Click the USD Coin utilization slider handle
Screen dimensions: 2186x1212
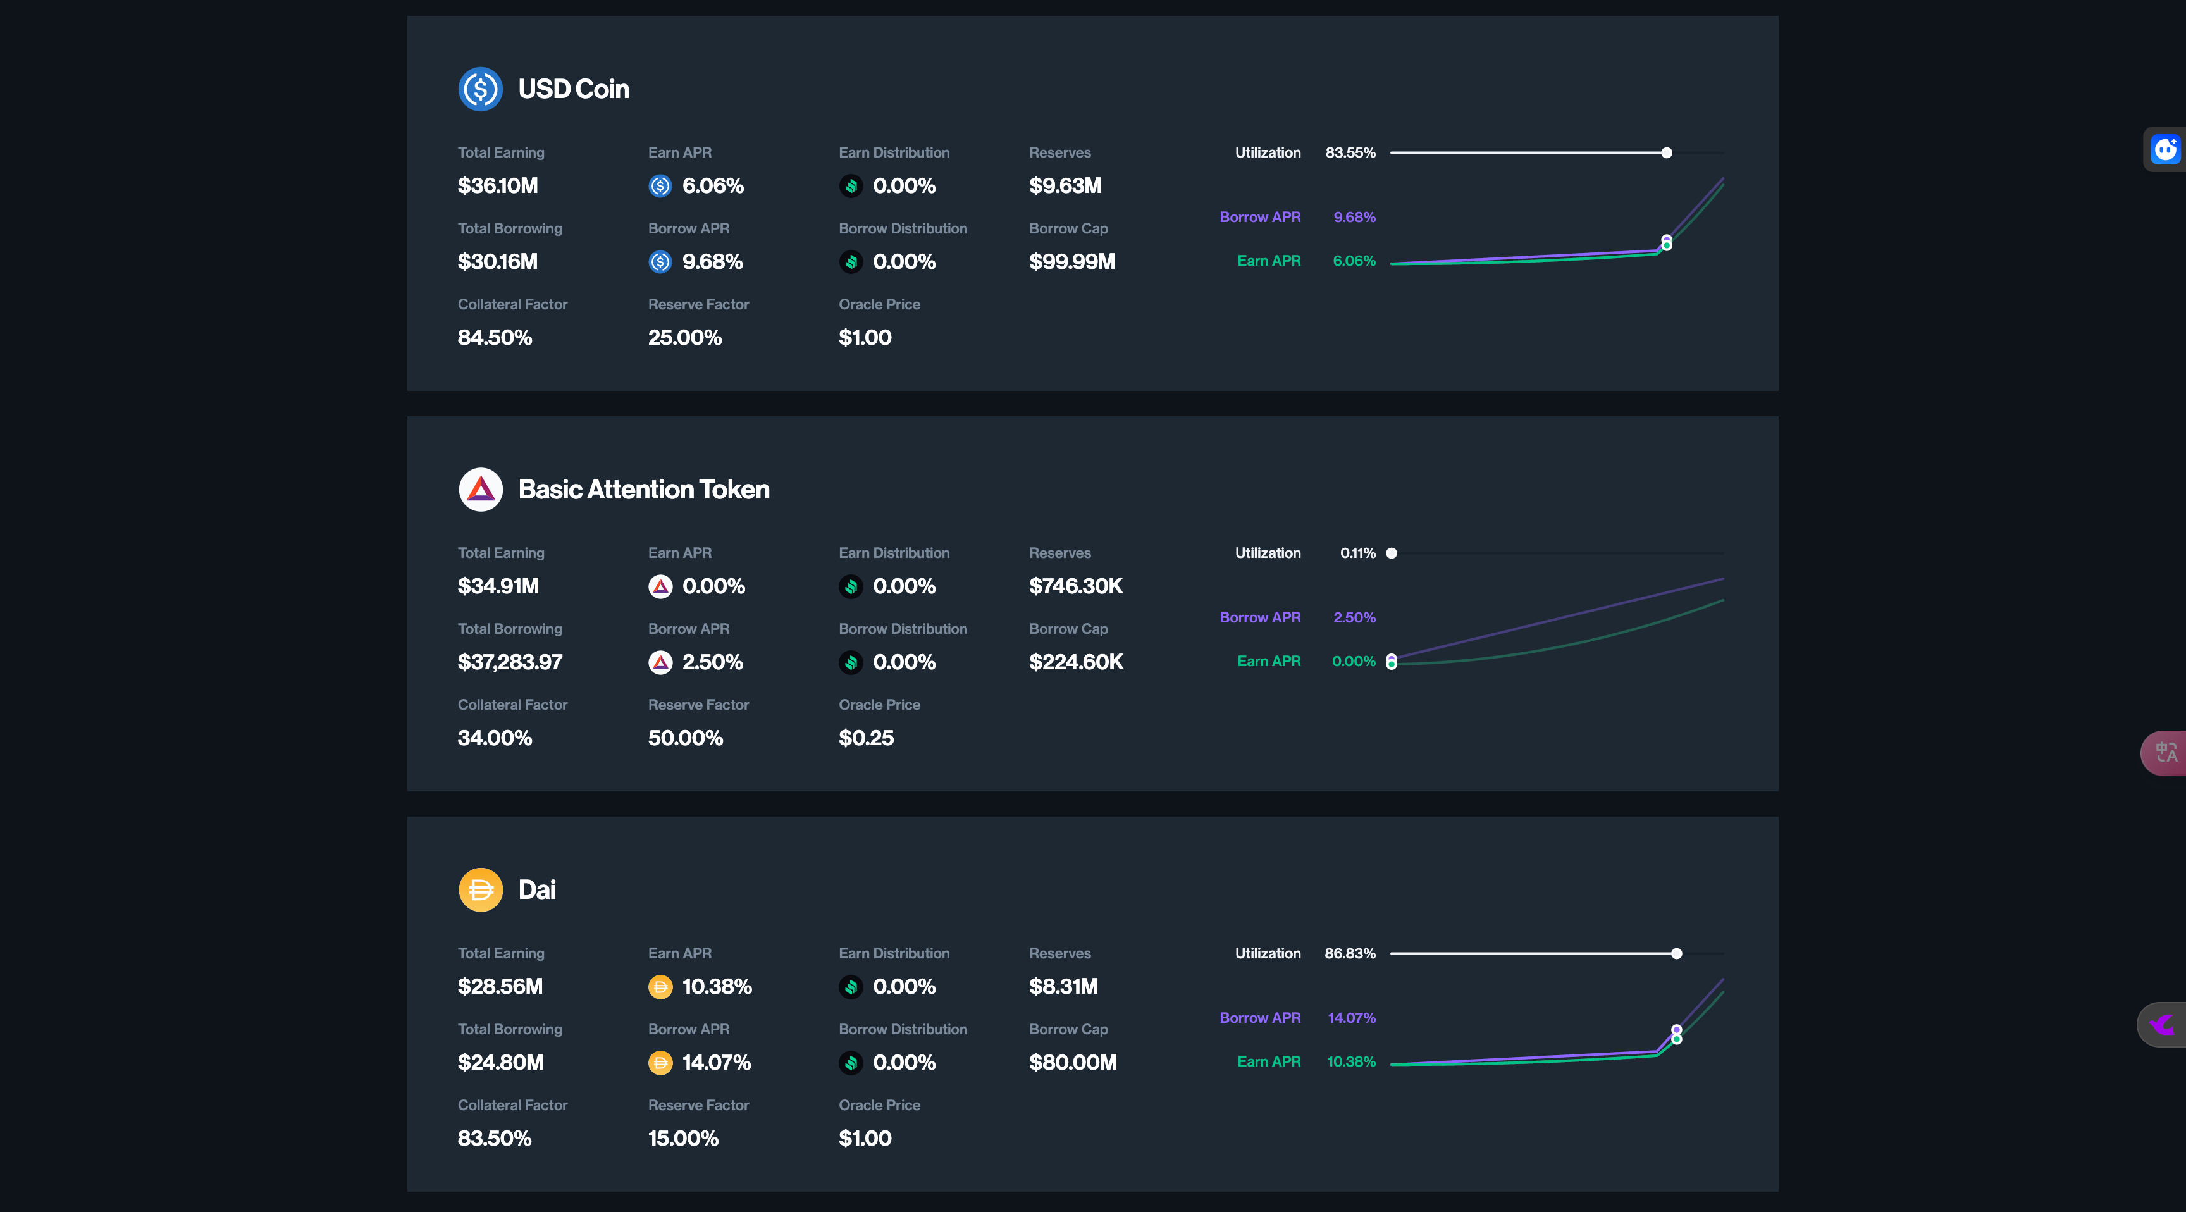click(1667, 153)
